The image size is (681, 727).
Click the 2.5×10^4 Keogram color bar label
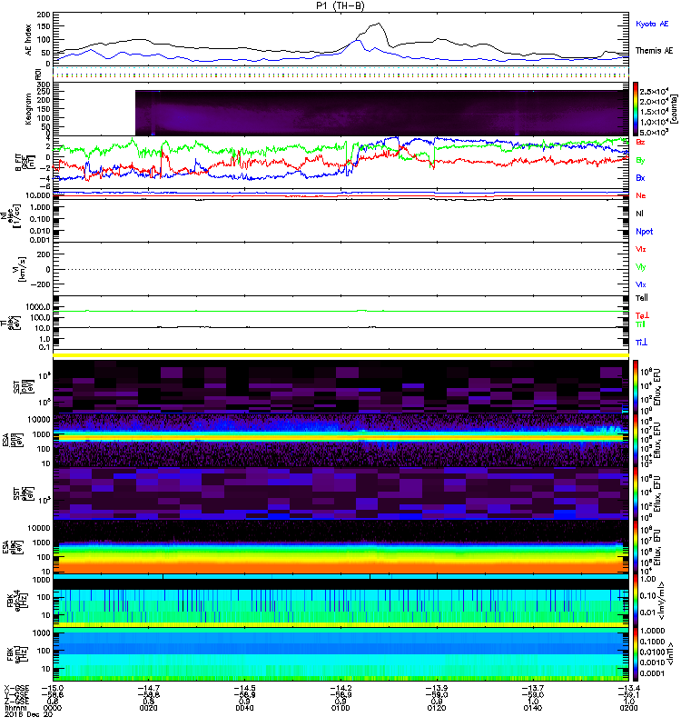click(655, 92)
